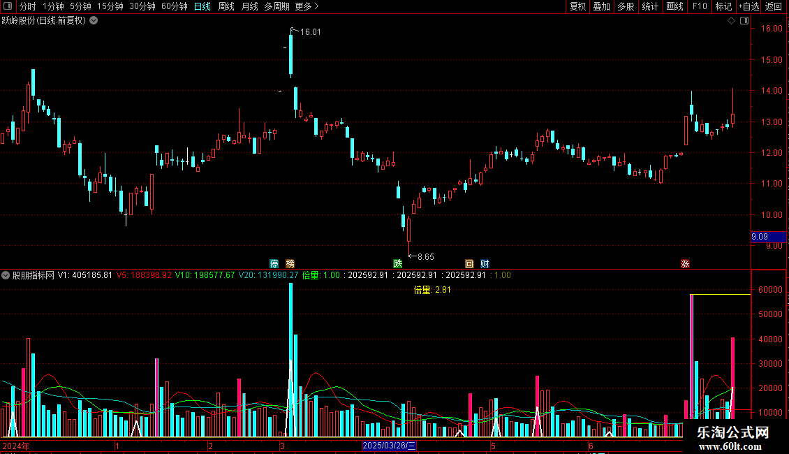The width and height of the screenshot is (789, 454).
Task: Switch to 月线 monthly chart
Action: point(249,6)
